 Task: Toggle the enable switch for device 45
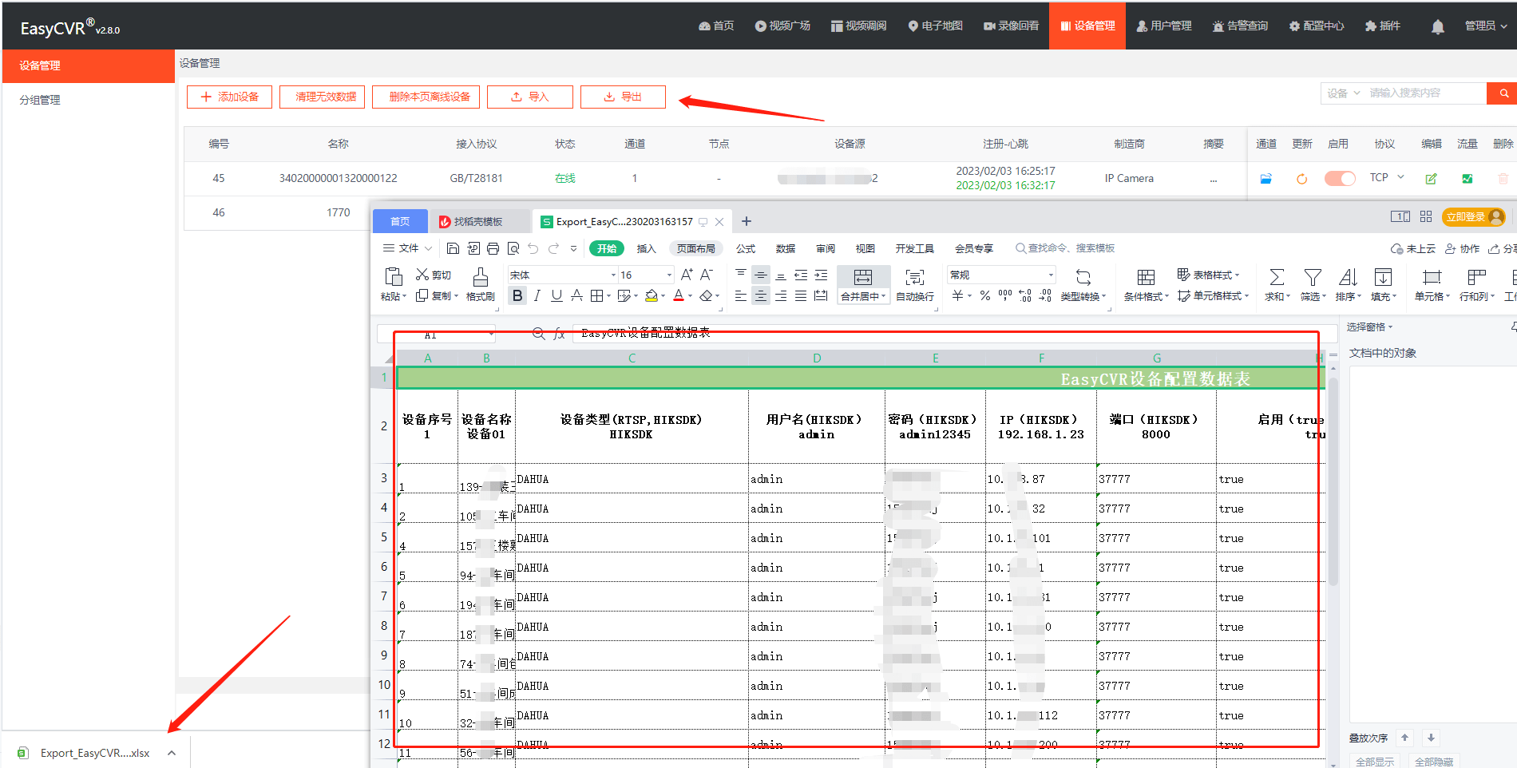pos(1340,178)
